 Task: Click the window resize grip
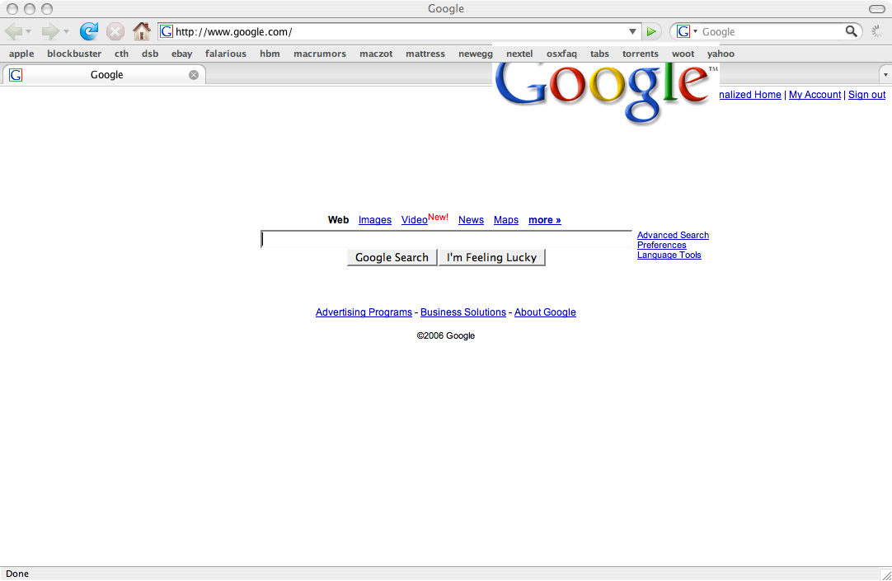(x=885, y=574)
